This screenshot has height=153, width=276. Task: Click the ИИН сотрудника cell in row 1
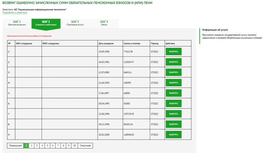[28, 52]
